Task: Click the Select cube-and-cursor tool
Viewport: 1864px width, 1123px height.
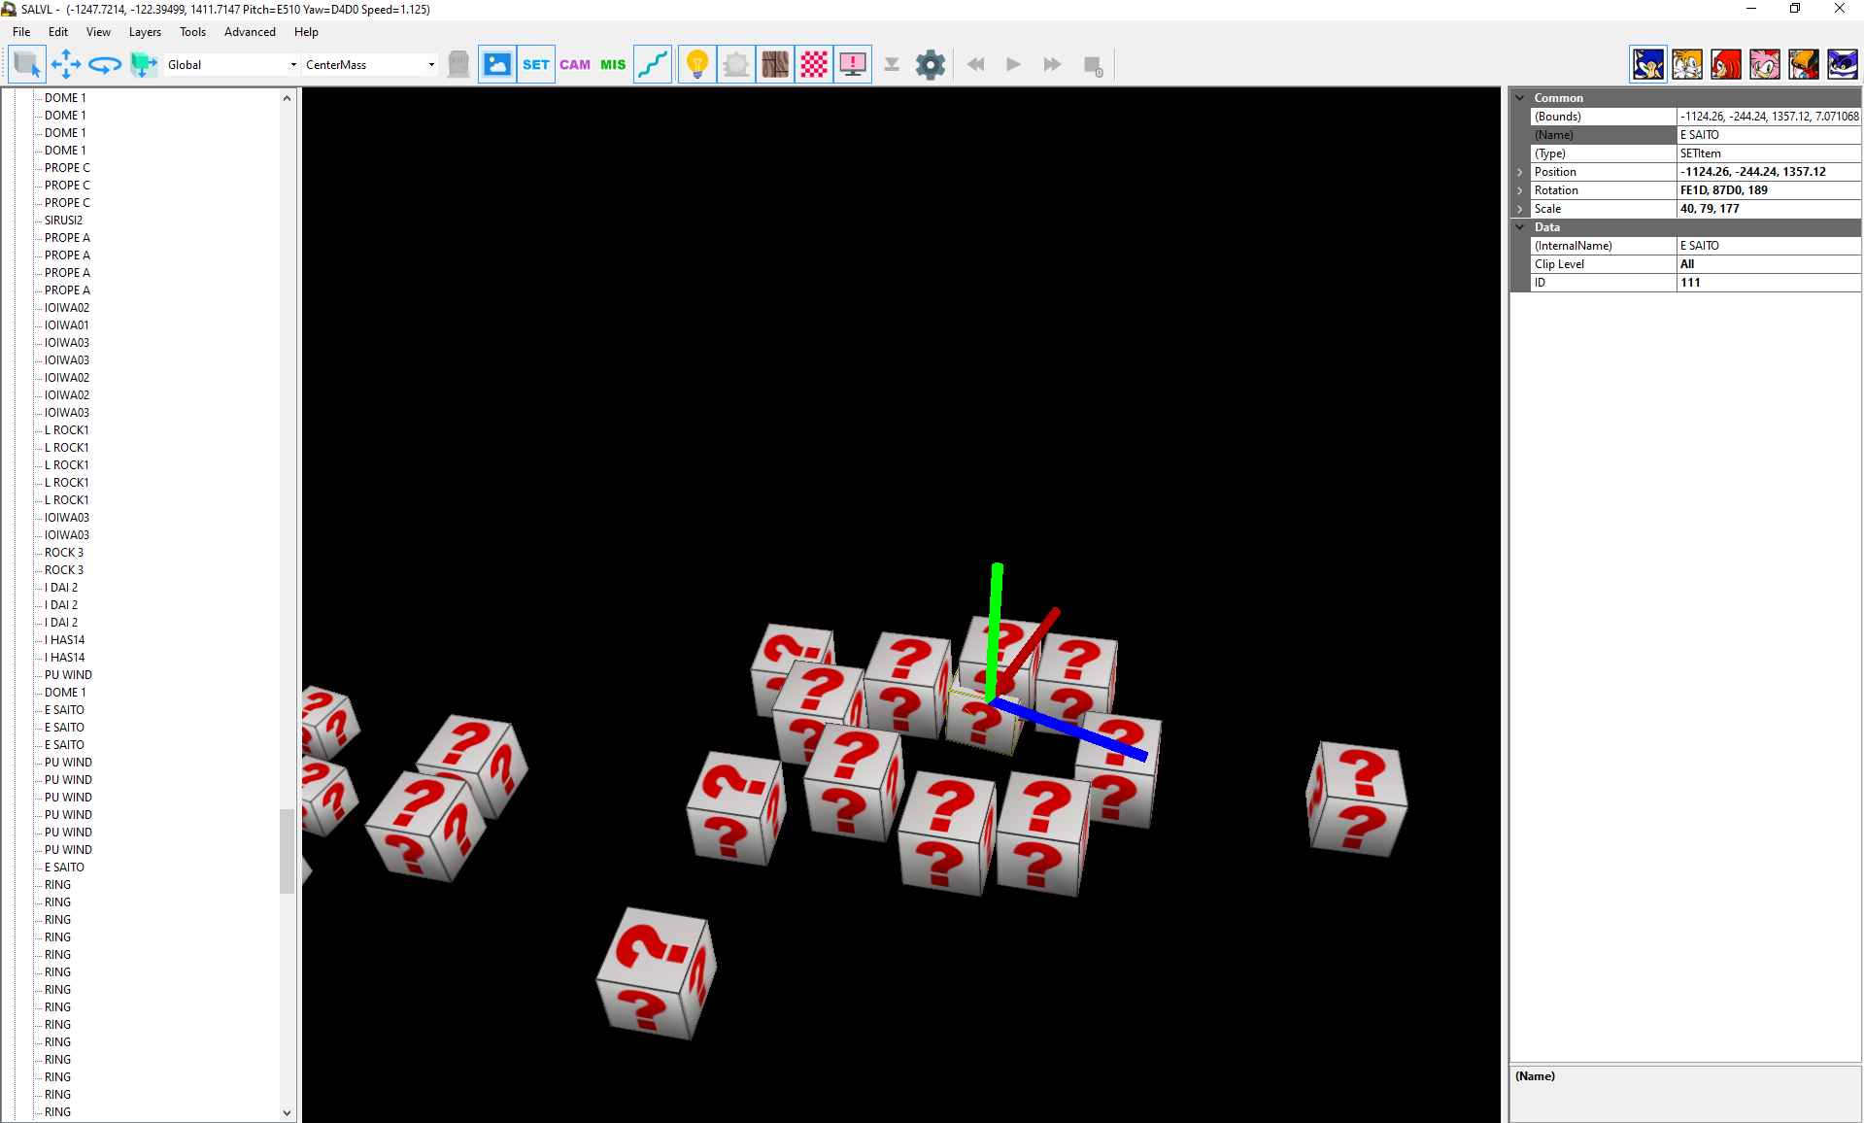Action: 26,65
